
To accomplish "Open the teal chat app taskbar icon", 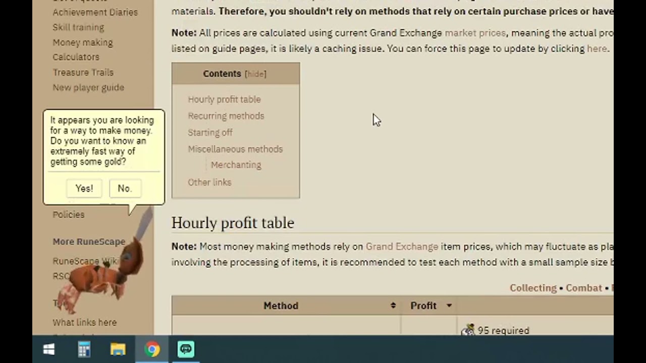I will 186,349.
